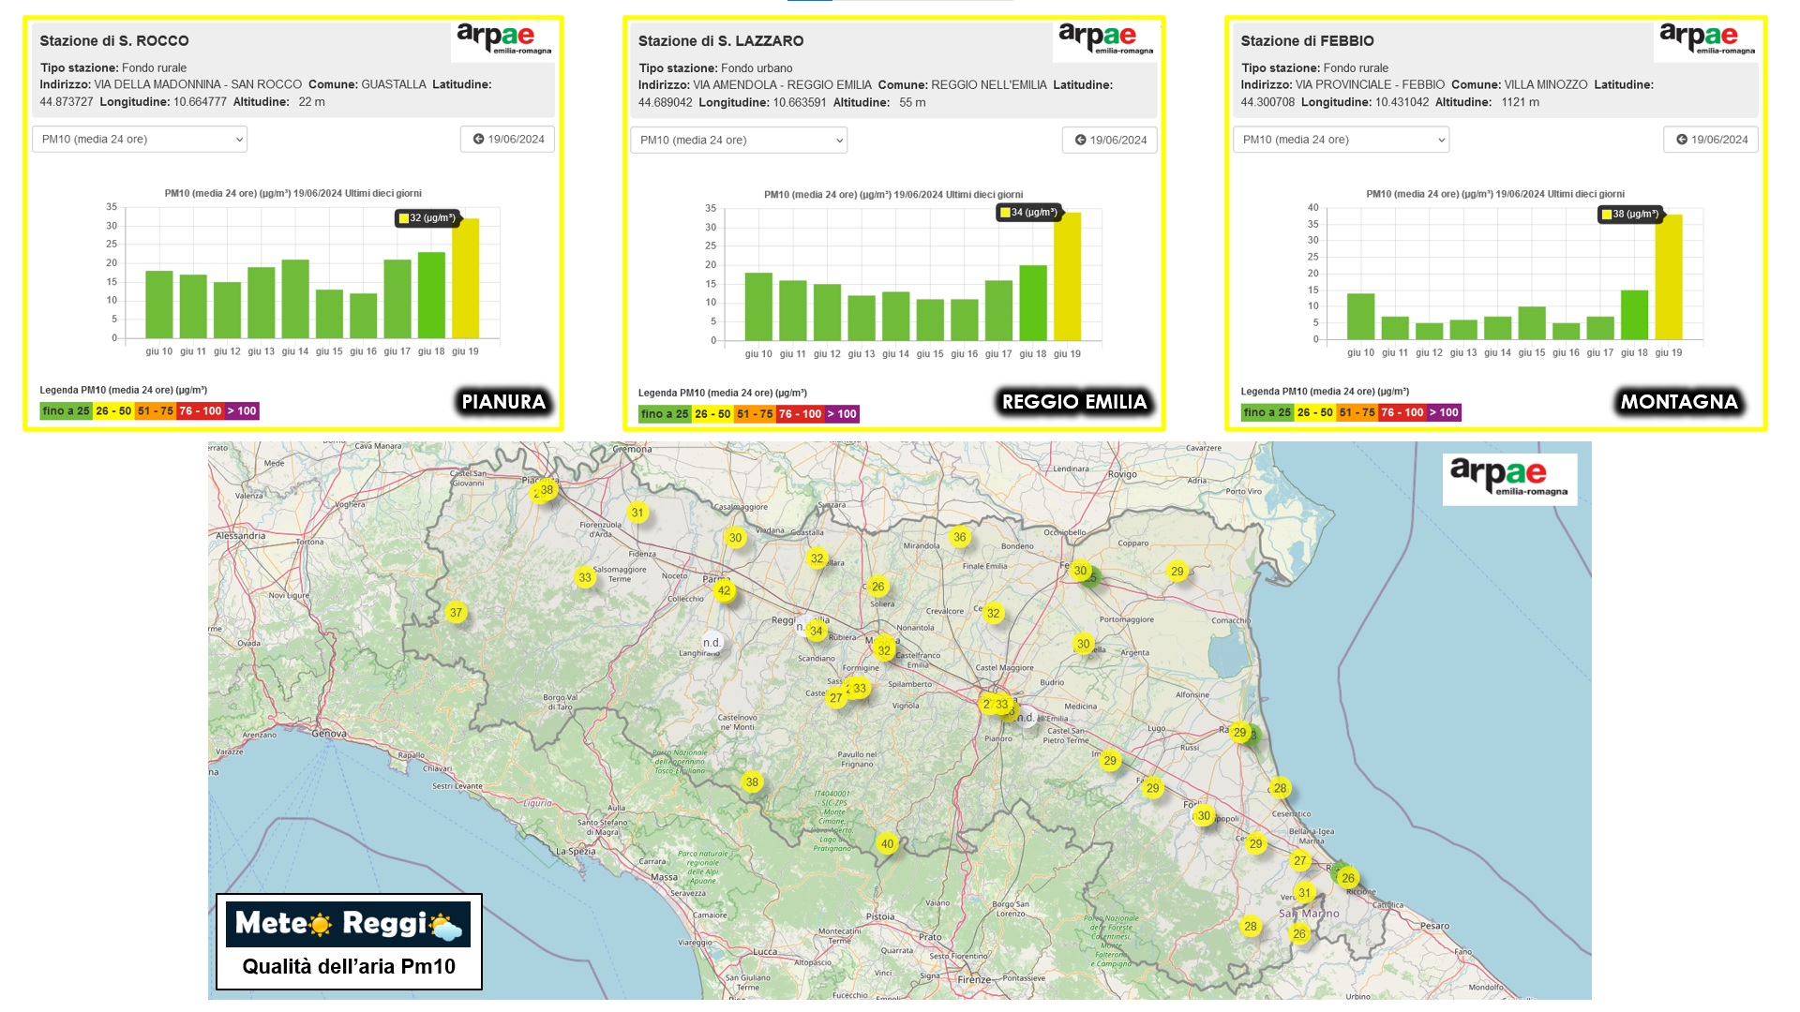The image size is (1800, 1012).
Task: Click the n.d. marker near Langhirano
Action: (712, 643)
